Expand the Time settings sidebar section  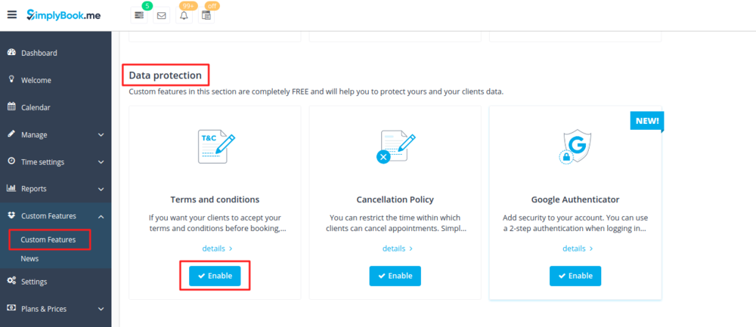[54, 162]
